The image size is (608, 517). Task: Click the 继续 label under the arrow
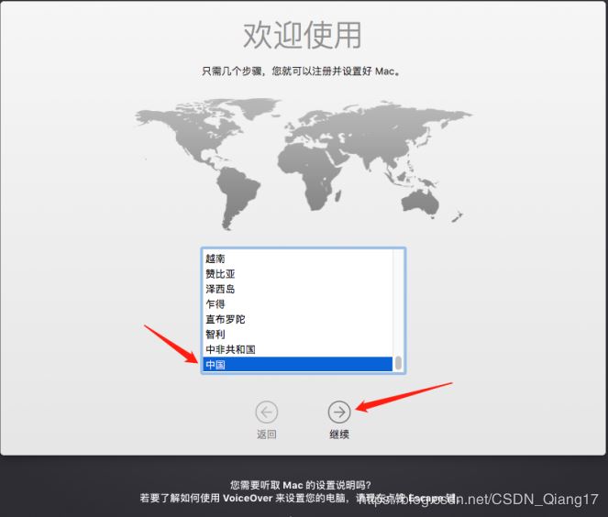coord(338,434)
